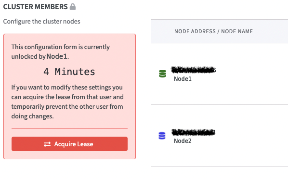The image size is (288, 179).
Task: Click the 'If you want to modify' paragraph
Action: click(x=67, y=102)
